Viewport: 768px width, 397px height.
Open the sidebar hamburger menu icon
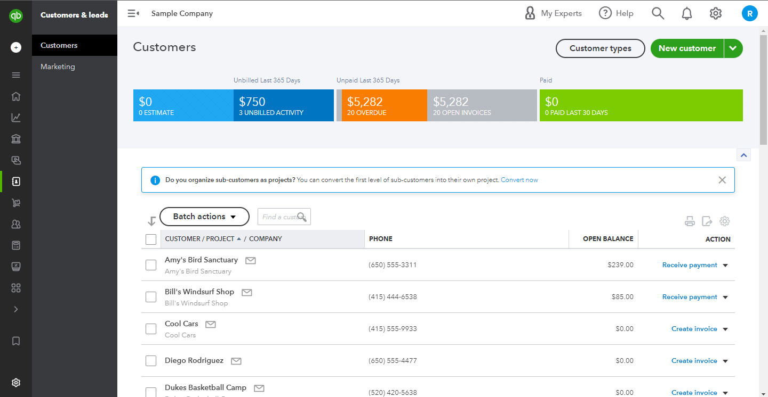click(x=16, y=75)
